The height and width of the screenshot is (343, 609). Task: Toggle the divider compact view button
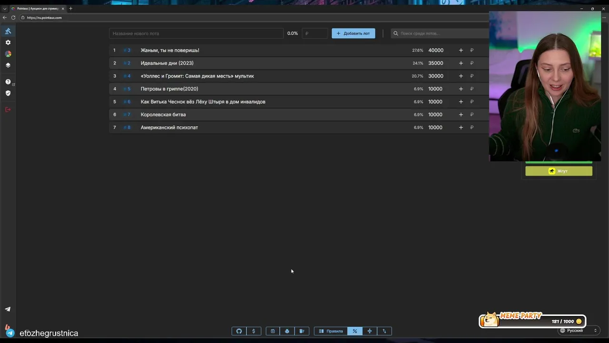pos(369,331)
